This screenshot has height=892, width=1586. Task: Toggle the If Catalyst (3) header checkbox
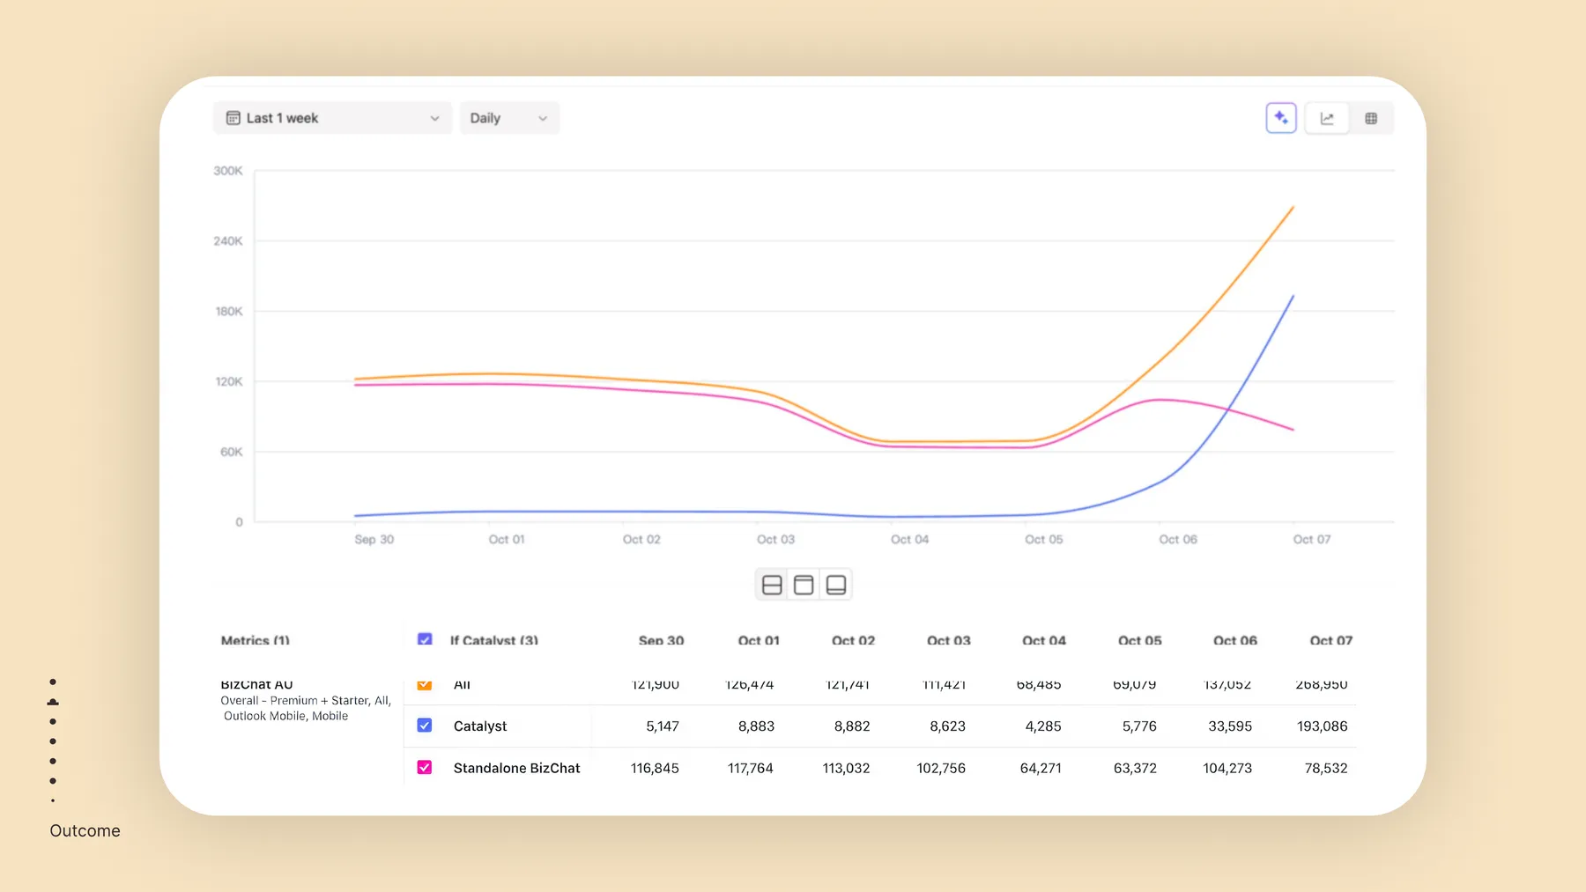pos(425,640)
